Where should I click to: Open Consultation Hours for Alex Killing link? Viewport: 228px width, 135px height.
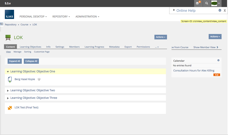tap(194, 70)
